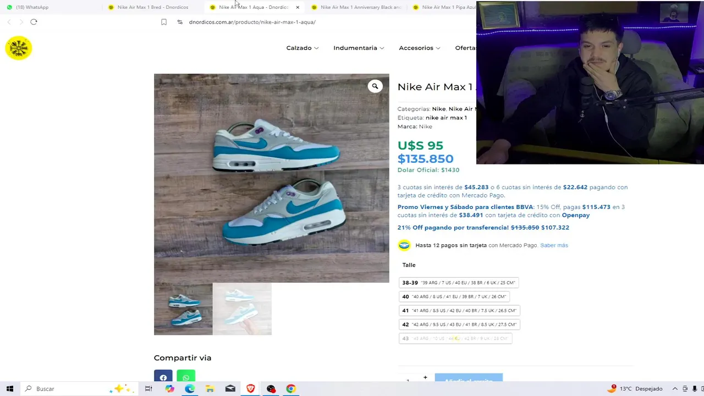Click the address bar URL
This screenshot has height=396, width=704.
point(252,22)
